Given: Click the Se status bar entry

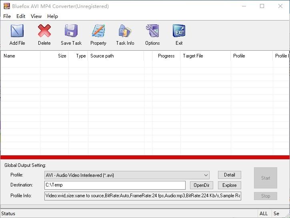Looking at the screenshot, I should coord(276,214).
